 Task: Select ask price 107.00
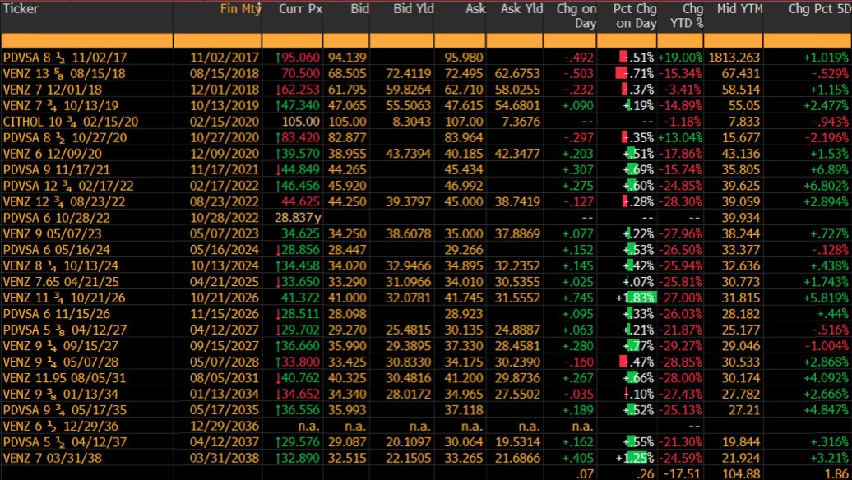click(464, 122)
